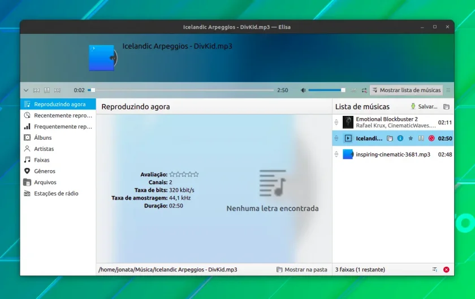View details of Icelandi... track
This screenshot has width=475, height=299.
[x=400, y=138]
